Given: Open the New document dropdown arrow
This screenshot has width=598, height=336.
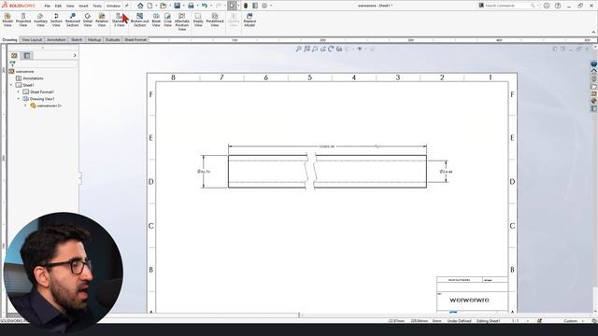Looking at the screenshot, I should [156, 6].
